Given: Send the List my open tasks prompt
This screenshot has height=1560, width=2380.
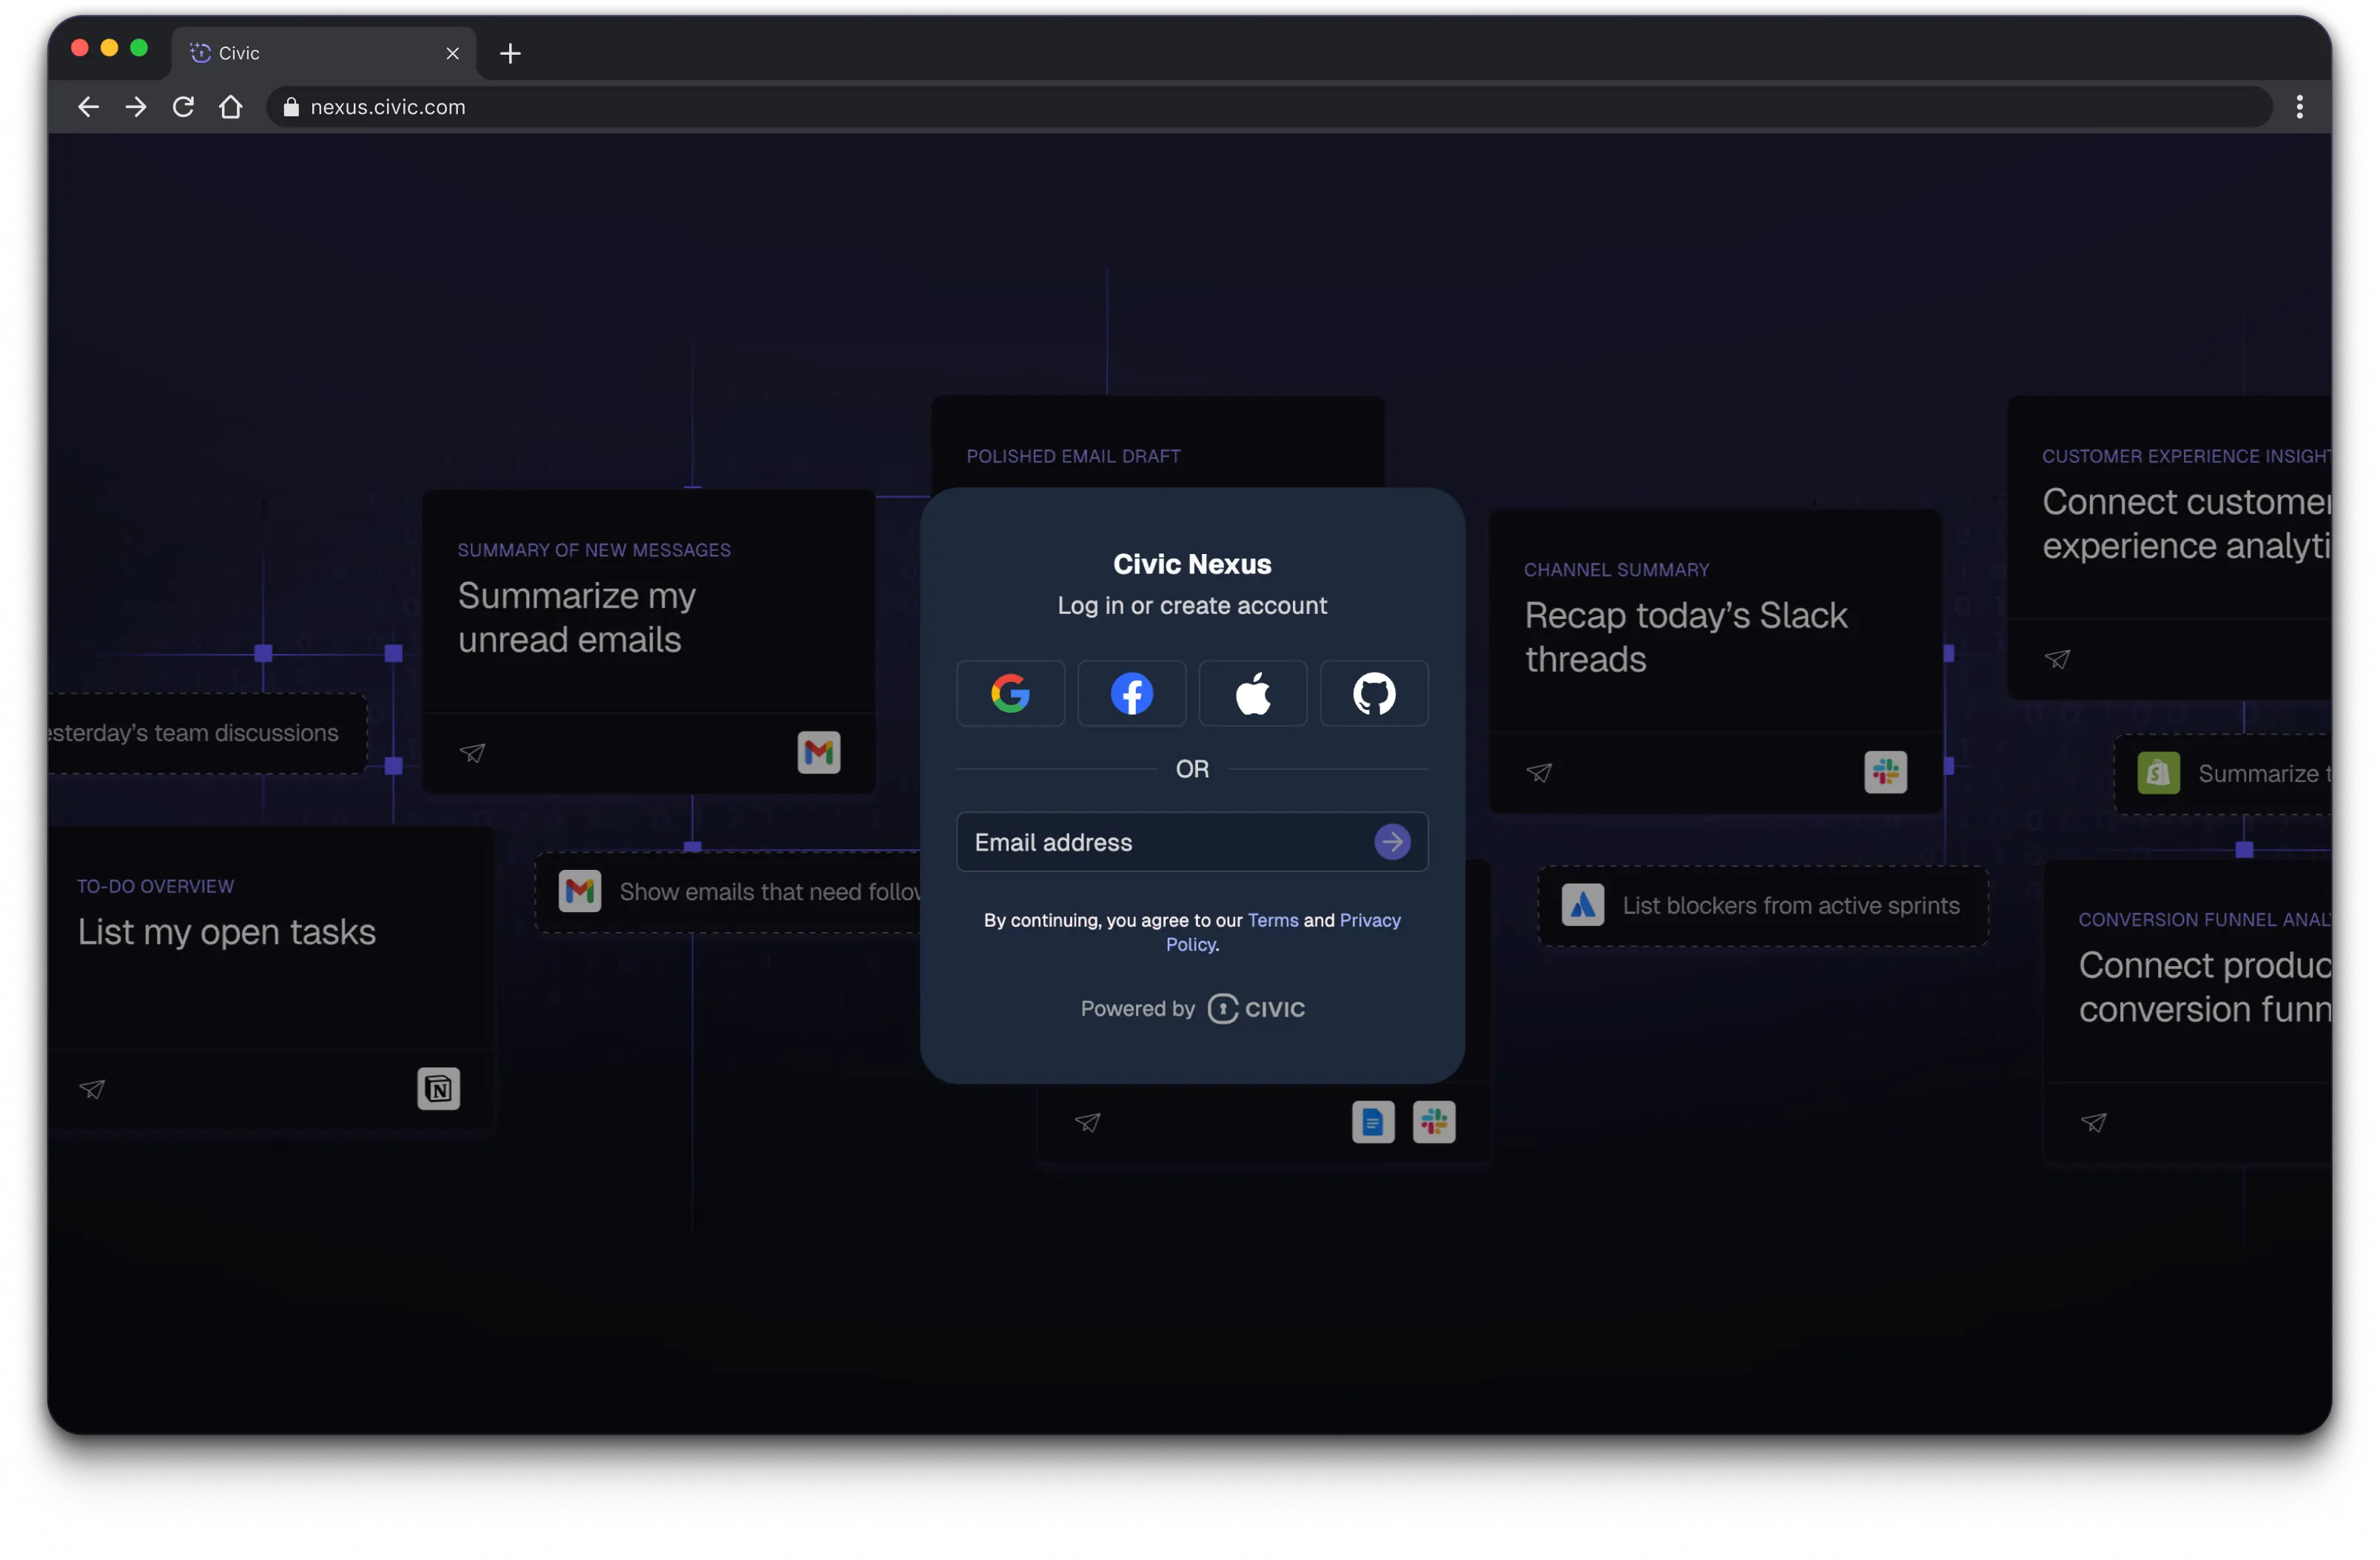Looking at the screenshot, I should pos(92,1088).
